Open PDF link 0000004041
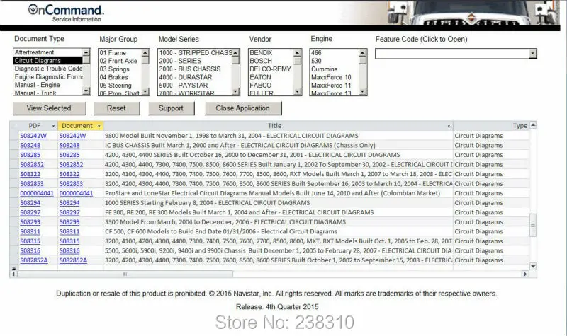Image resolution: width=567 pixels, height=336 pixels. [37, 193]
